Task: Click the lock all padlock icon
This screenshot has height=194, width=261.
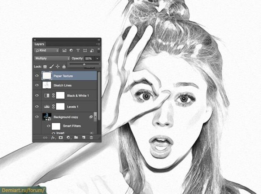Action: tap(64, 66)
